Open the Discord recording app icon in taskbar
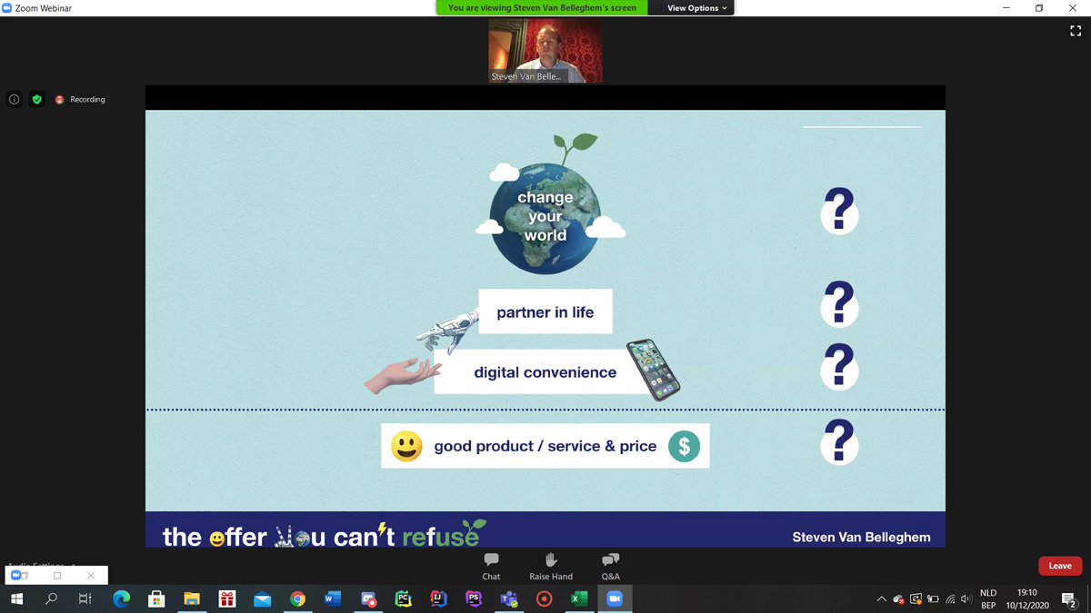The width and height of the screenshot is (1091, 613). coord(368,598)
